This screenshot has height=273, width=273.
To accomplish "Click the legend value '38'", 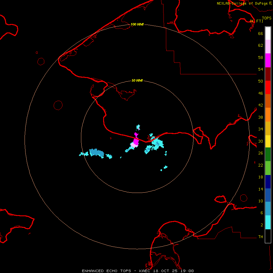I will [261, 117].
